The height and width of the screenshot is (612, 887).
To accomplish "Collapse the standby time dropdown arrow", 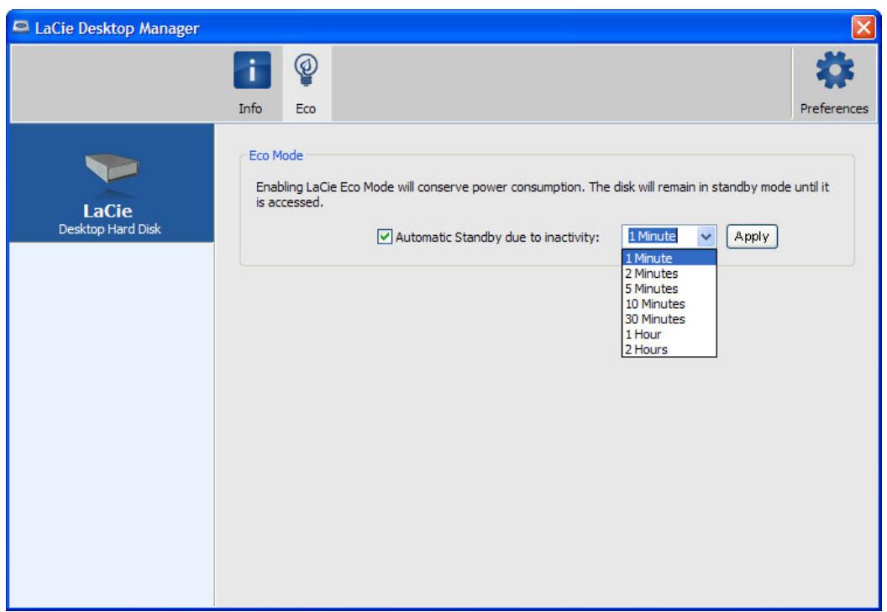I will point(705,237).
